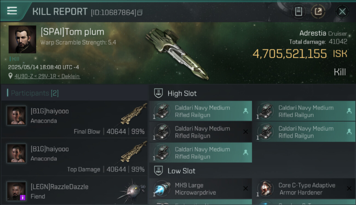The width and height of the screenshot is (356, 205).
Task: Select the destroyed Caldari Navy Medium Rifled Railgun
Action: coord(200,132)
